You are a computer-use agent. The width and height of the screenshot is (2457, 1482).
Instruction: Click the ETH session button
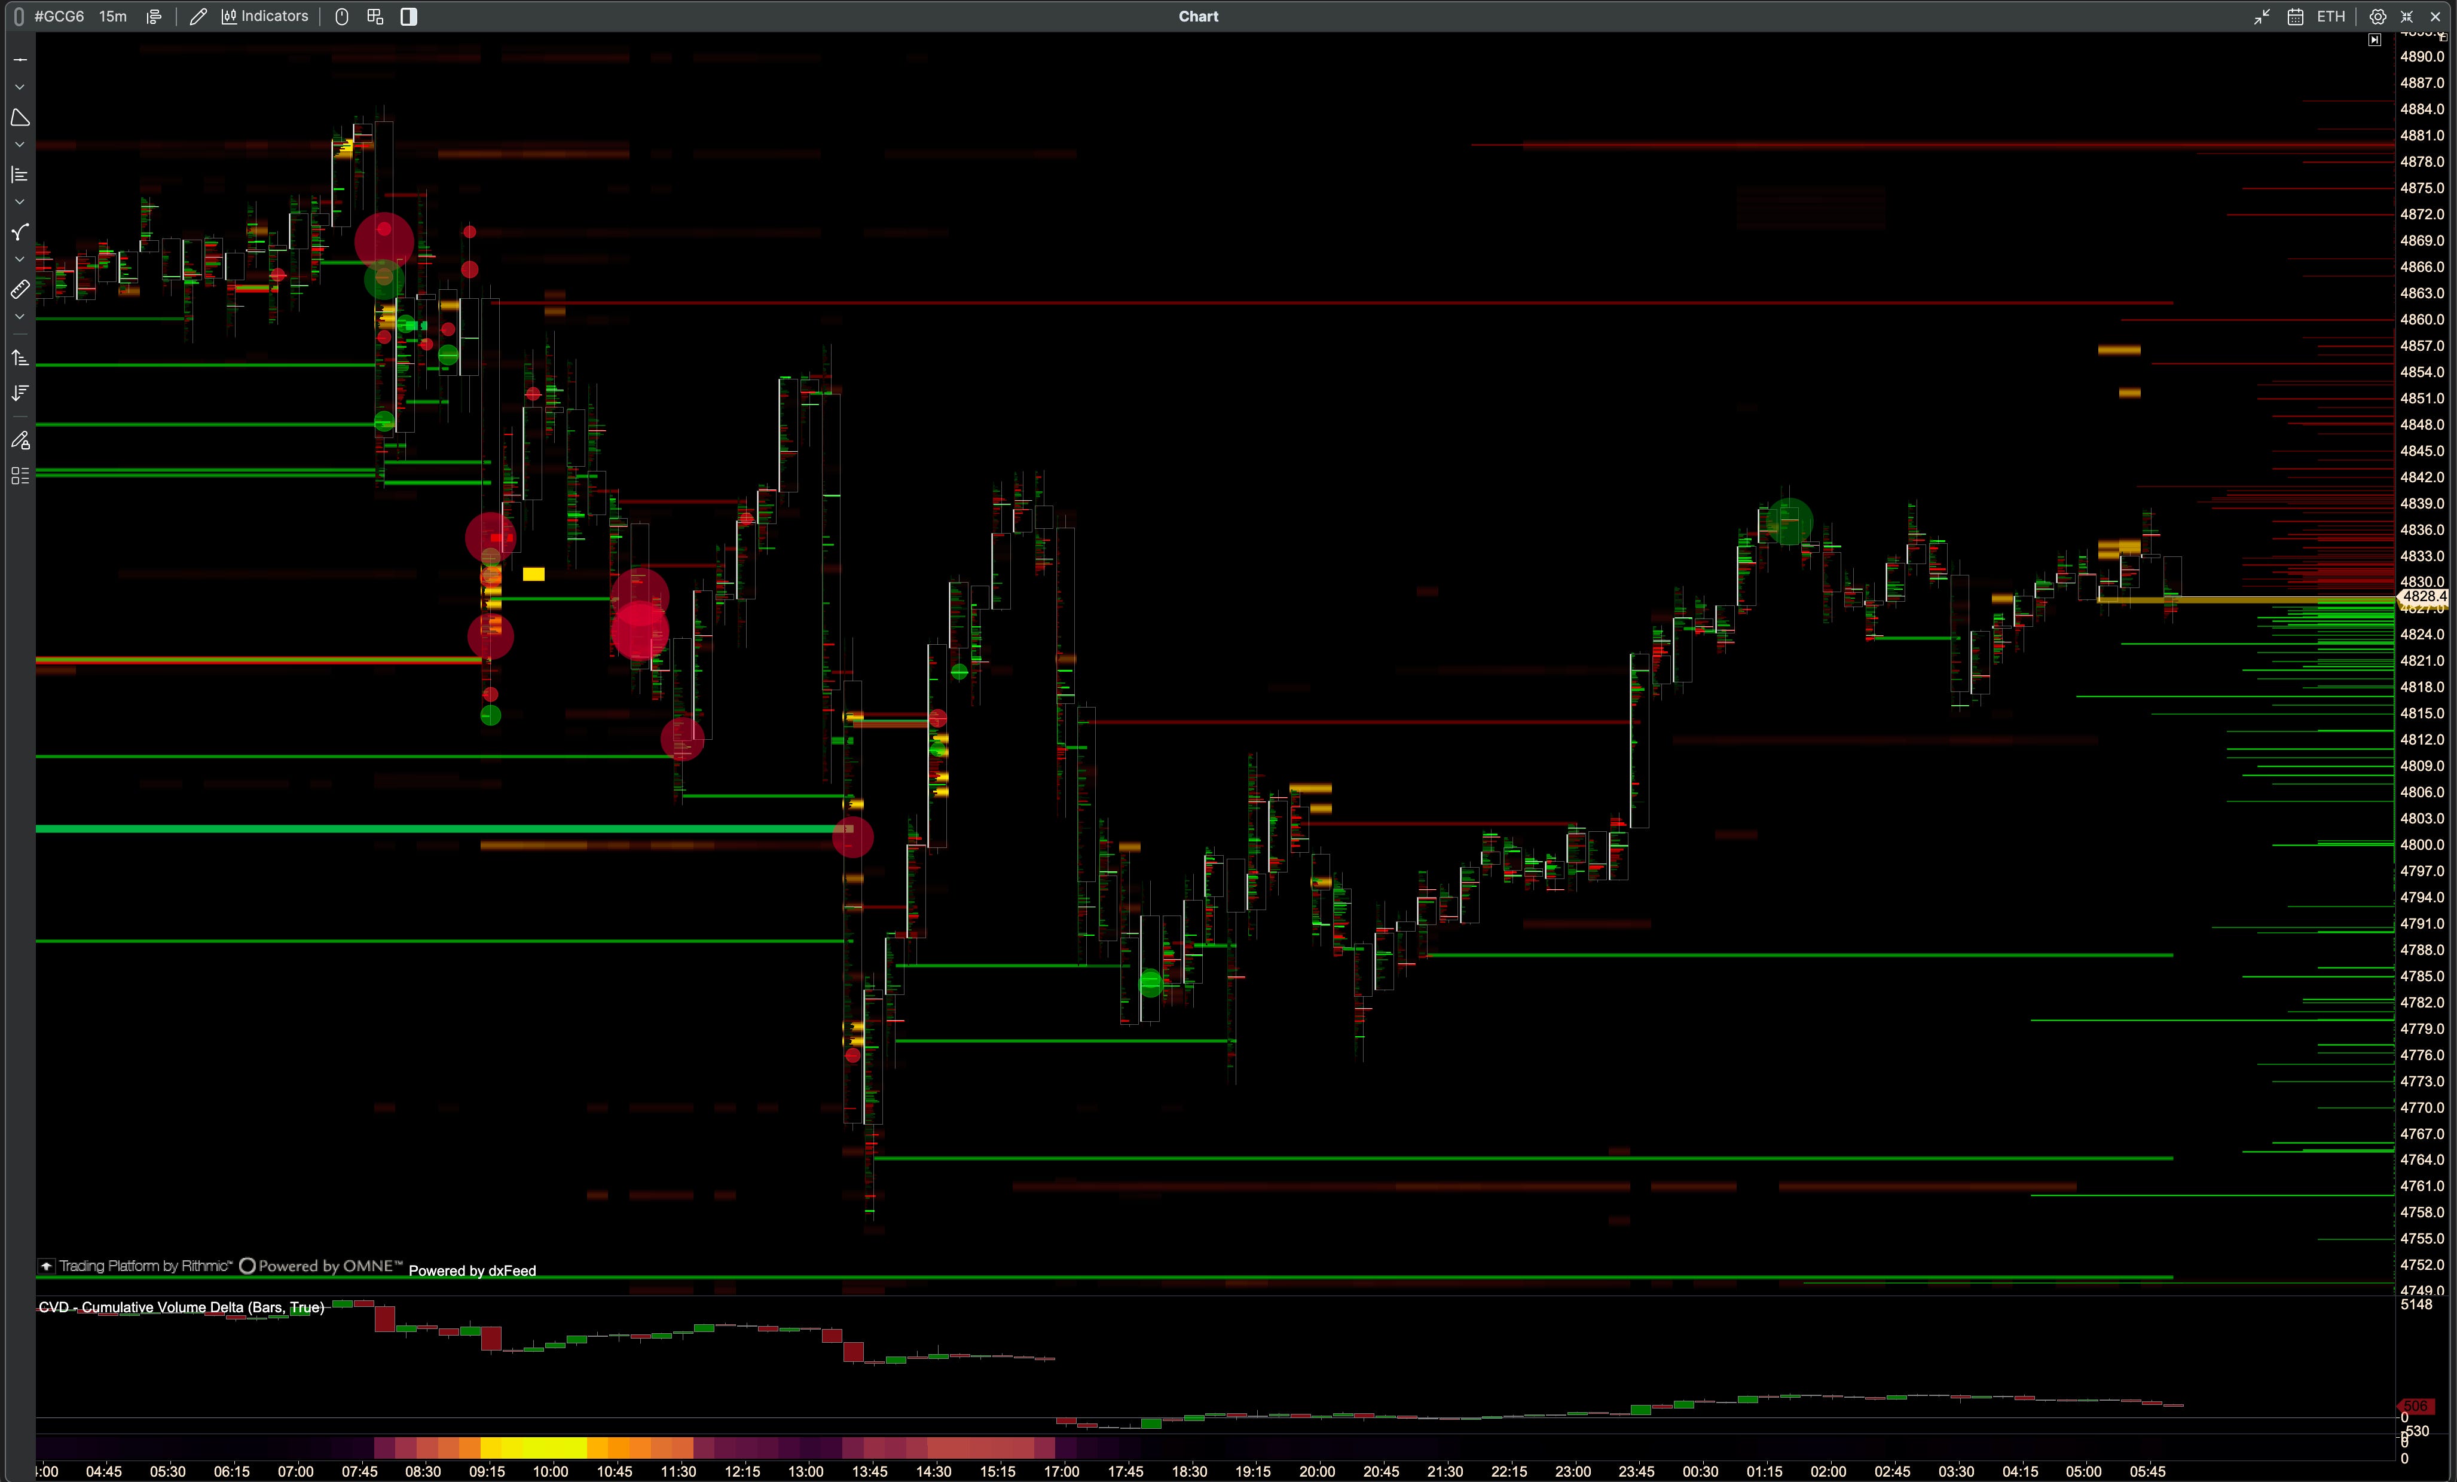point(2330,16)
